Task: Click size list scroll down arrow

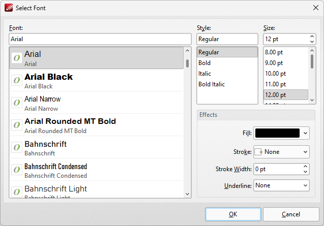Action: pos(312,100)
